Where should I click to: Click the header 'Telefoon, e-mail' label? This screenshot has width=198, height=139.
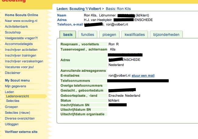[x=70, y=25]
